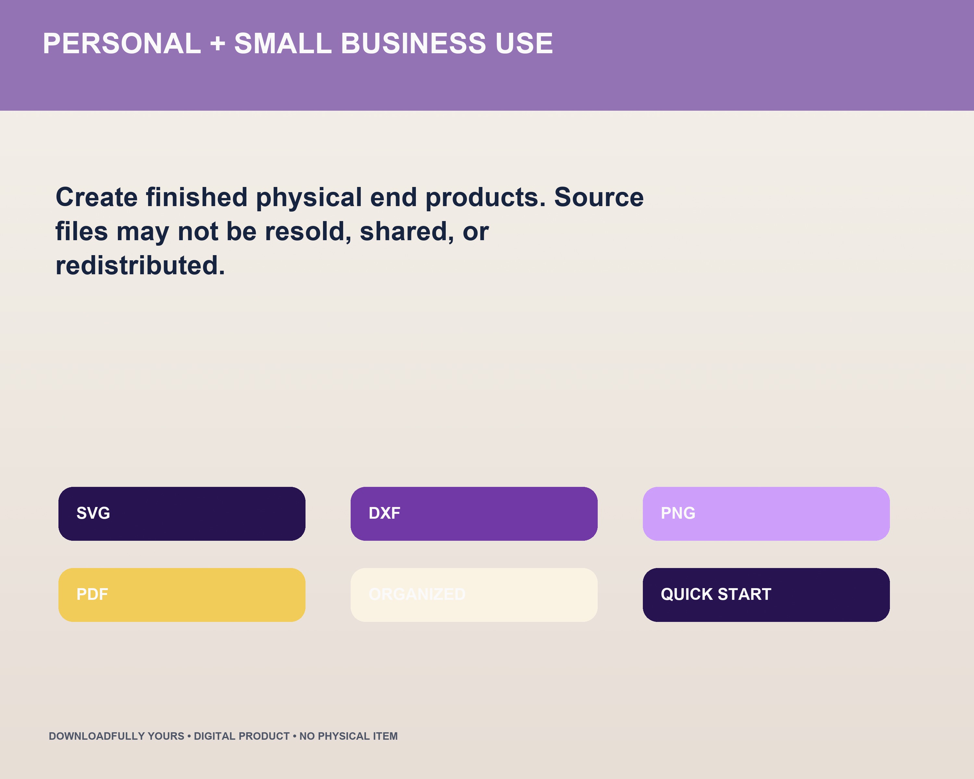Click the DIGITAL PRODUCT footer text

coord(242,736)
